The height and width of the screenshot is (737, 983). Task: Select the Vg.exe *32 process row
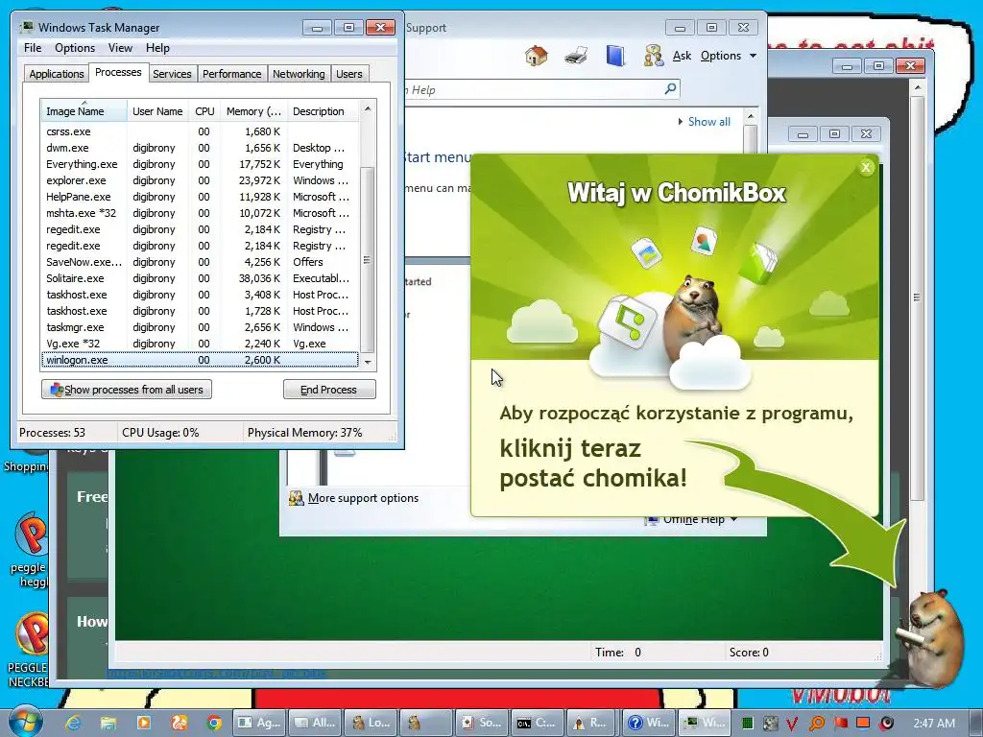(200, 344)
